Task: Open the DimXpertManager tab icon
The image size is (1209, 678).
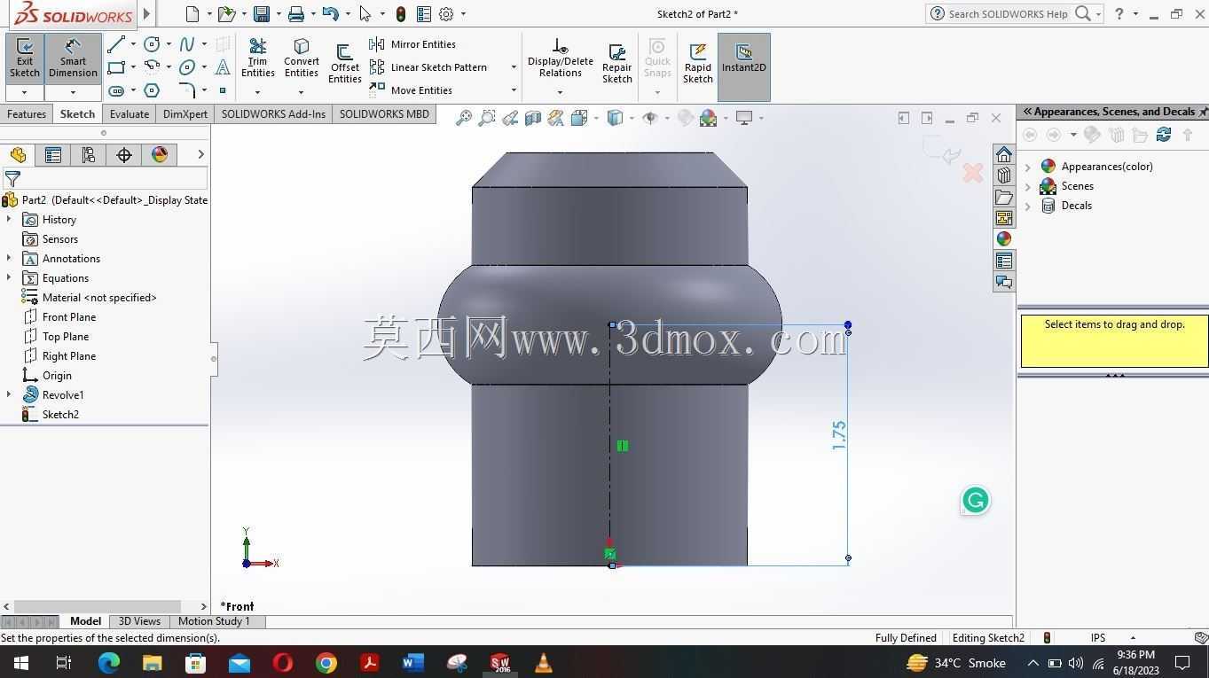Action: (x=123, y=155)
